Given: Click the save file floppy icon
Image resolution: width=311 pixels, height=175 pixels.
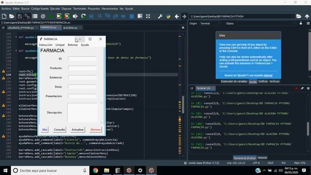Looking at the screenshot, I should click(19, 16).
